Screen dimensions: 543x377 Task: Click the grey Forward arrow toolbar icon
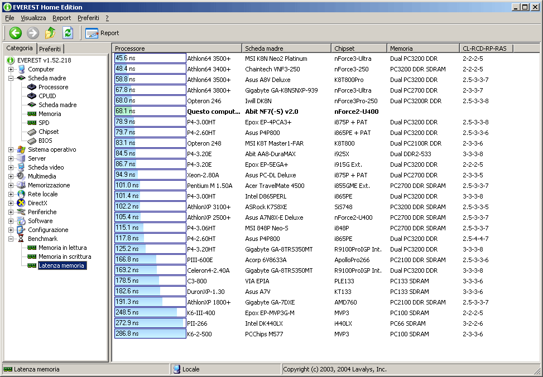tap(33, 33)
